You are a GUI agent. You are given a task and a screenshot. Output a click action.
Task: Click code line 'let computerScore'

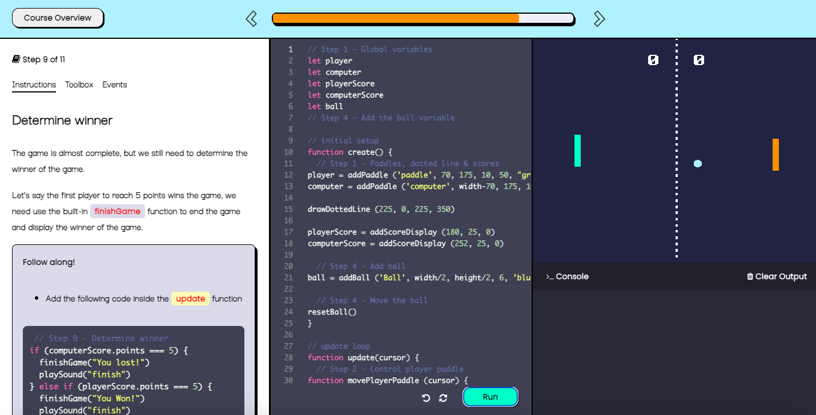[345, 95]
